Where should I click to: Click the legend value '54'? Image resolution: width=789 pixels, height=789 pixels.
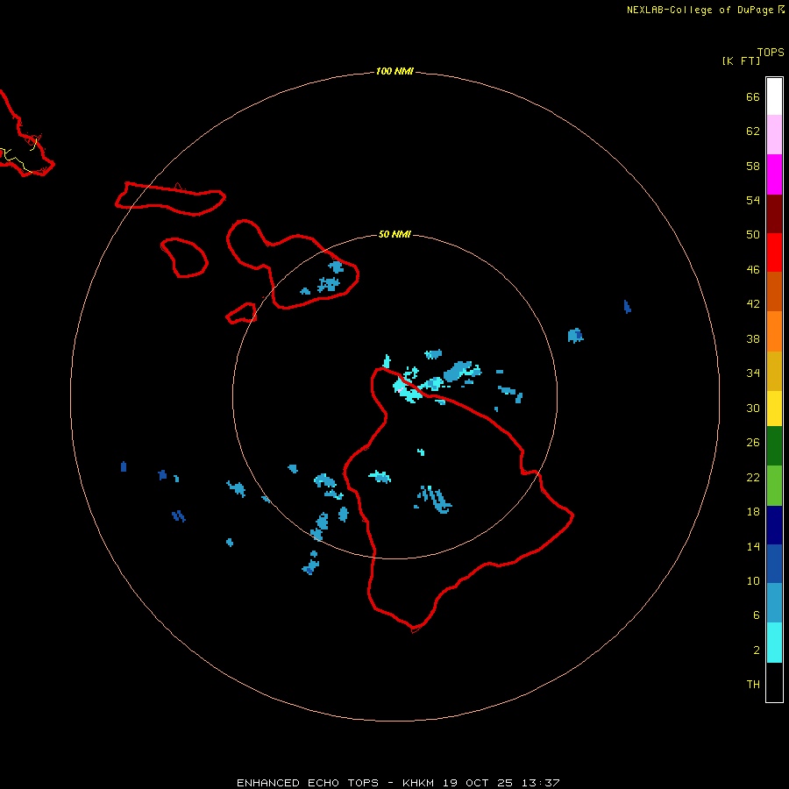[753, 200]
